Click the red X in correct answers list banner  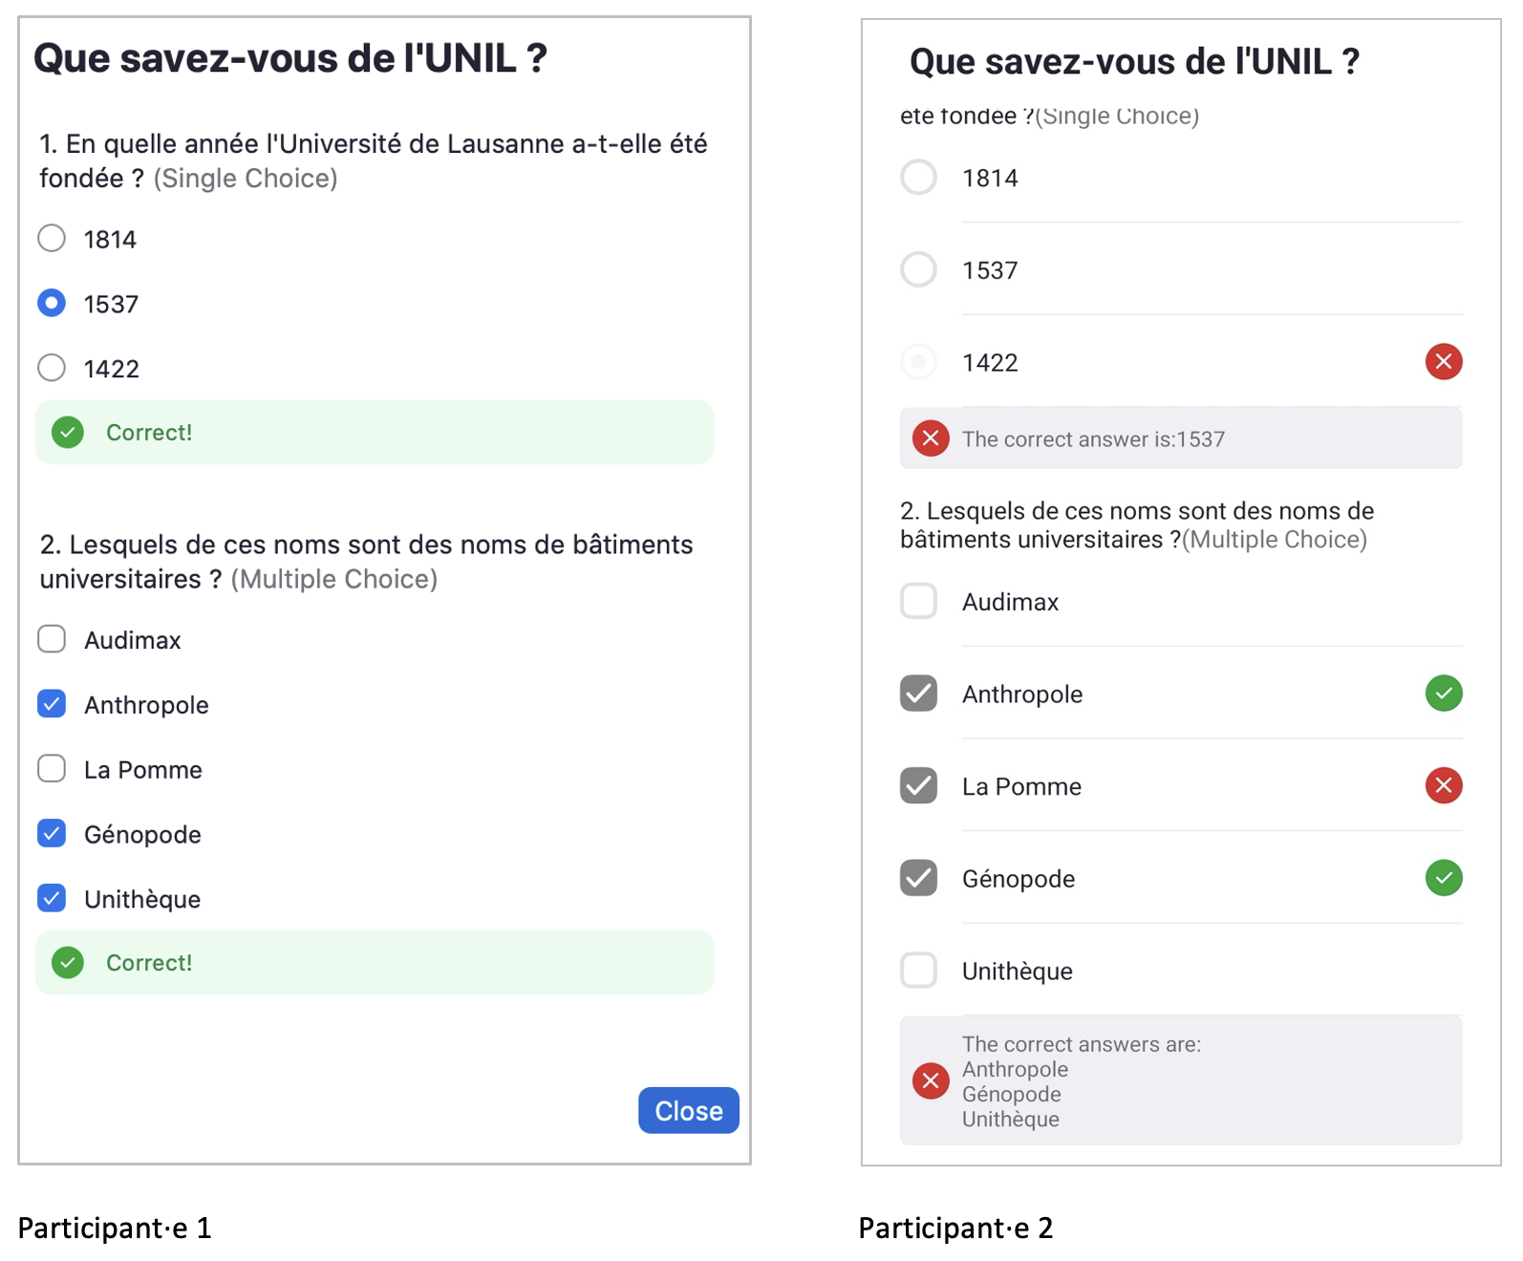point(930,1080)
